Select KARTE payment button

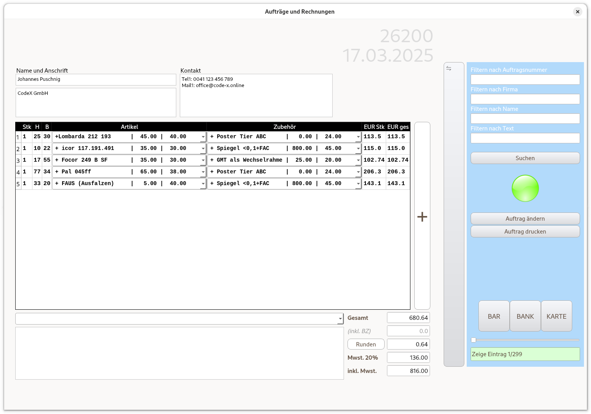tap(556, 316)
